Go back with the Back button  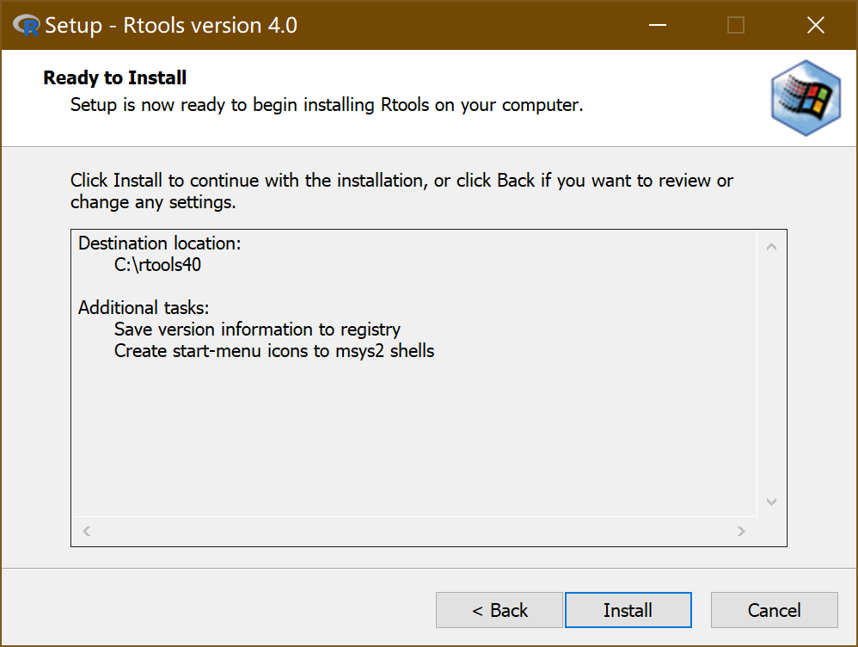pyautogui.click(x=499, y=610)
